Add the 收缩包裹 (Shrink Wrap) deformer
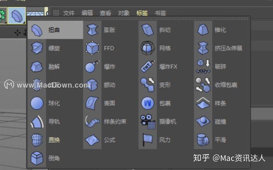Screen dimensions: 273x170 [221, 85]
